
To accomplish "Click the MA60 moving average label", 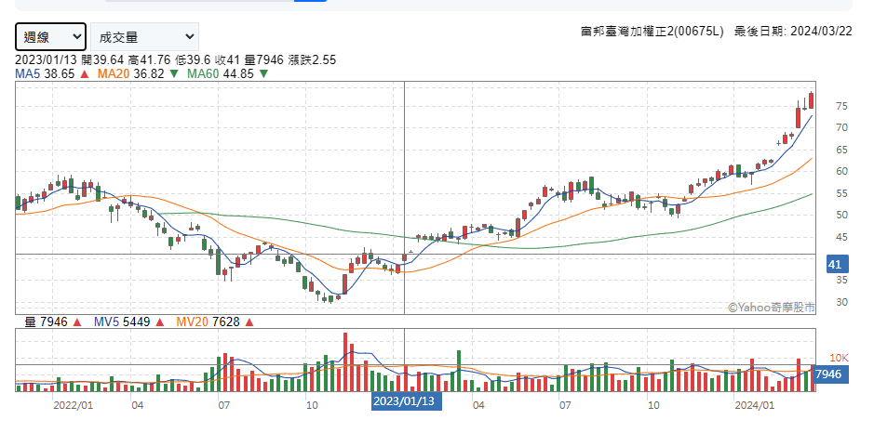I will (204, 73).
